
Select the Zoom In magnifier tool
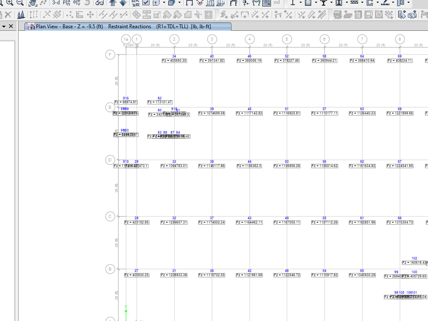pyautogui.click(x=9, y=3)
